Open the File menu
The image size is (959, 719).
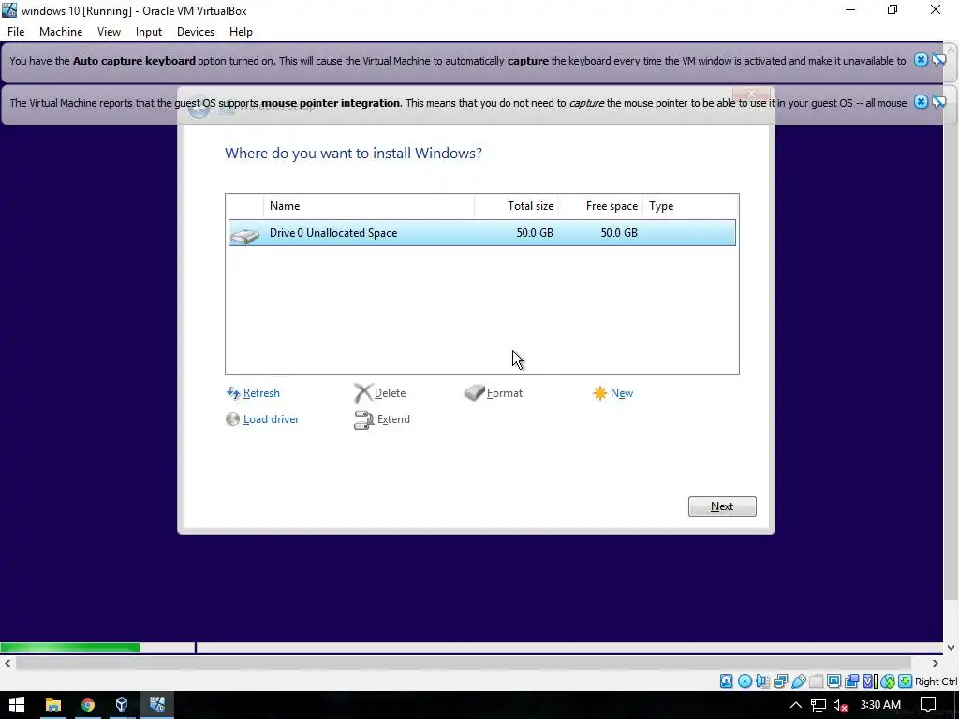click(16, 32)
